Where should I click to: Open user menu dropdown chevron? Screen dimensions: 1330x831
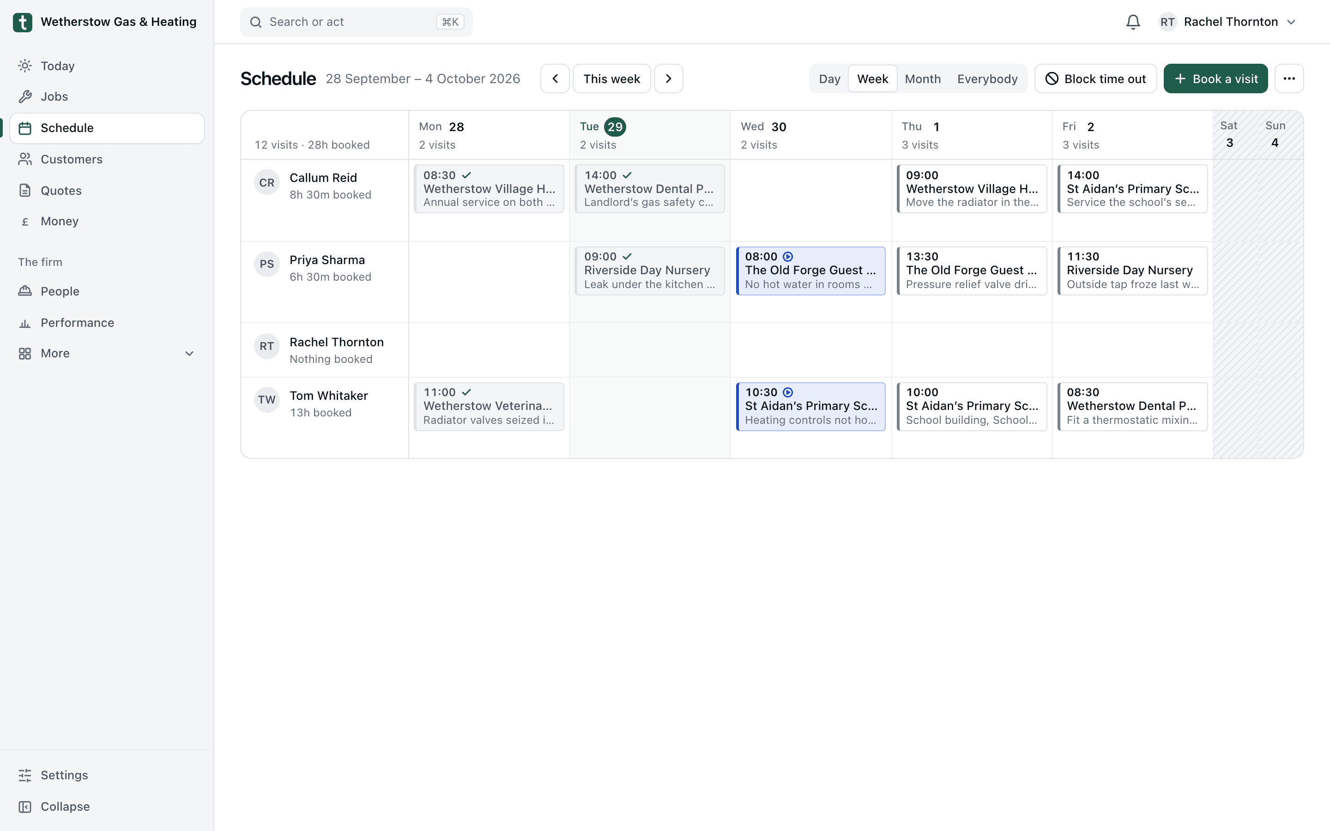coord(1292,22)
